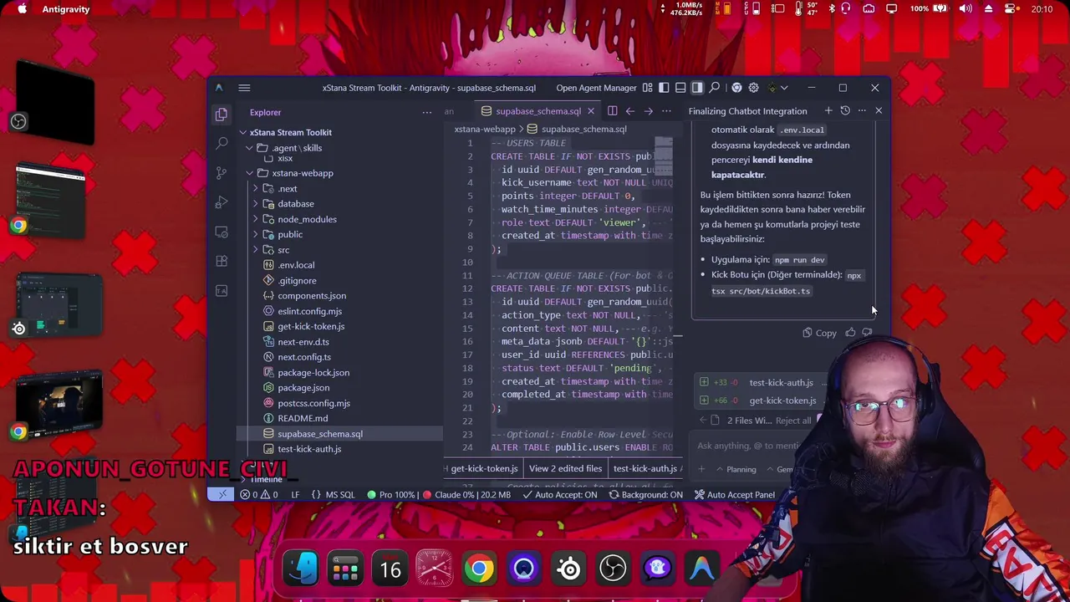This screenshot has height=602, width=1070.
Task: Click Reject all changes
Action: (793, 421)
